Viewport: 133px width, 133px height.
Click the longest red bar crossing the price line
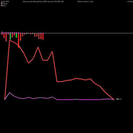click(x=18, y=40)
